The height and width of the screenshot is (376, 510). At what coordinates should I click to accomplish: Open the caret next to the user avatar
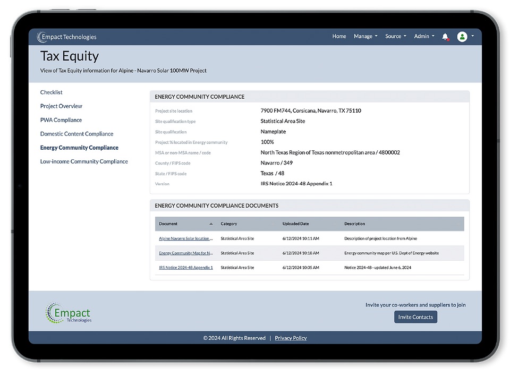[x=472, y=37]
